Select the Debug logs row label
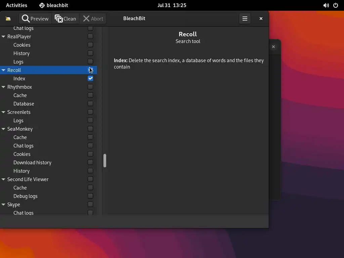Viewport: 344px width, 258px height. point(26,196)
